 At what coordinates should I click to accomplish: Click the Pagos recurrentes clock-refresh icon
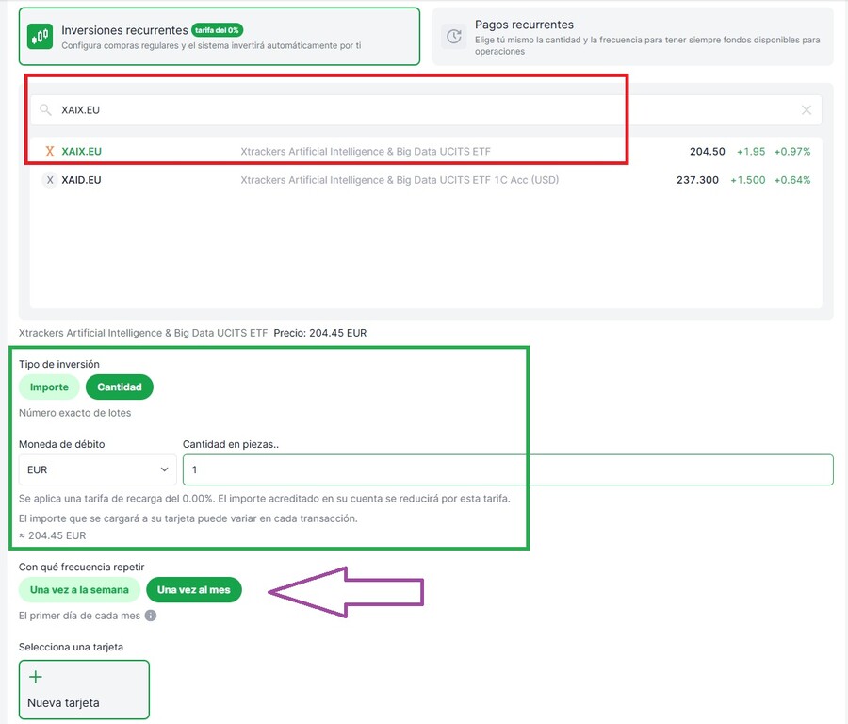454,36
